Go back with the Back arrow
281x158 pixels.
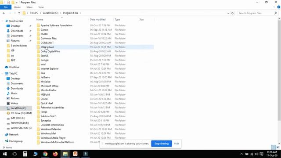[4, 13]
